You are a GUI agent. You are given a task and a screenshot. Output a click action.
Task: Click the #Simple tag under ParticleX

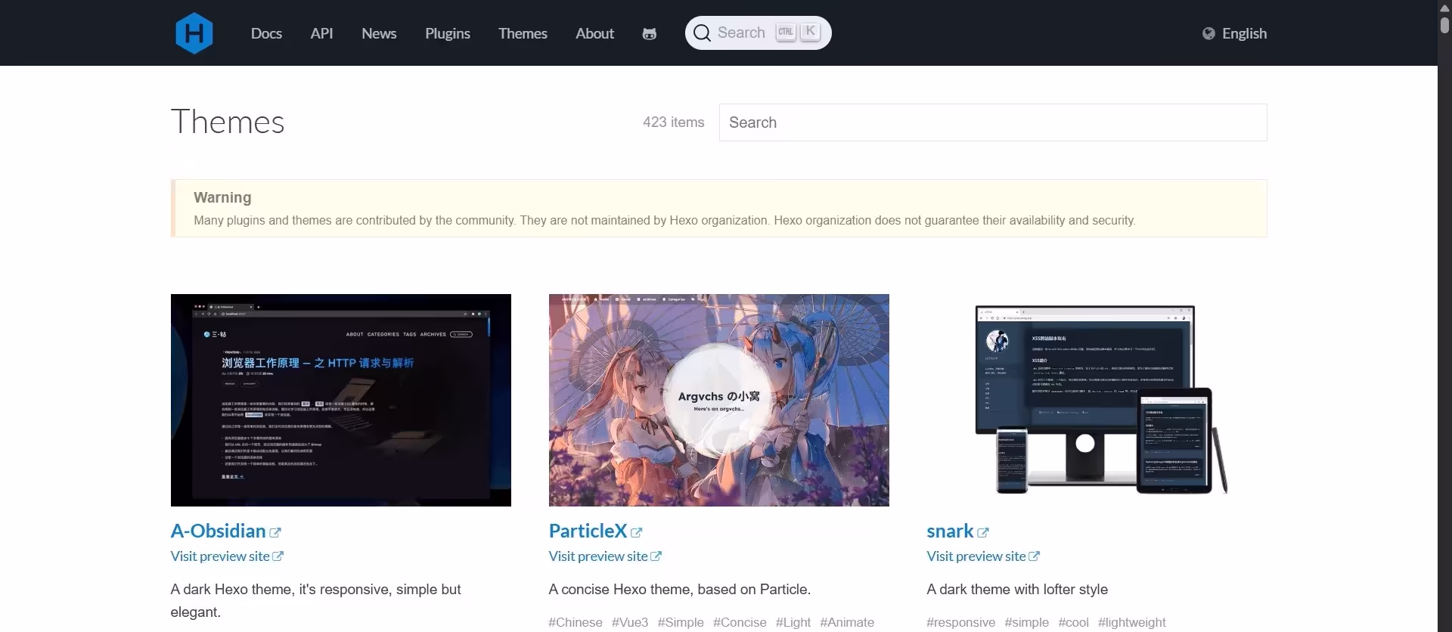tap(681, 622)
